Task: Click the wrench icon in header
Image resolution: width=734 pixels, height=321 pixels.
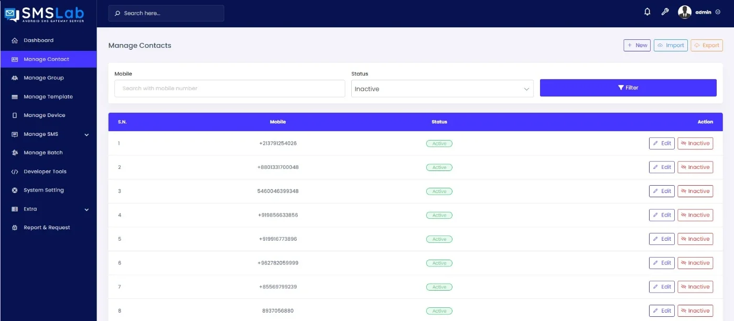Action: (665, 12)
